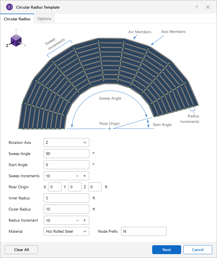Image resolution: width=217 pixels, height=258 pixels.
Task: Switch to the Options tab
Action: (x=44, y=19)
